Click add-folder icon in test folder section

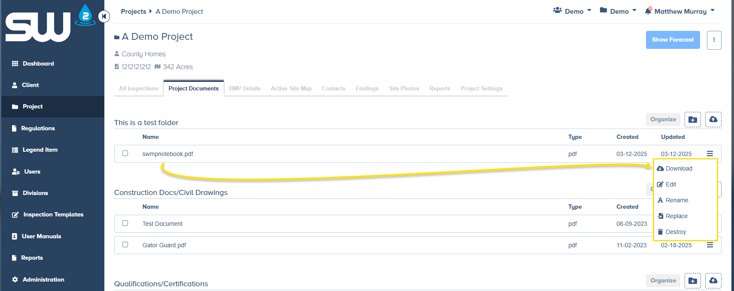[x=692, y=120]
